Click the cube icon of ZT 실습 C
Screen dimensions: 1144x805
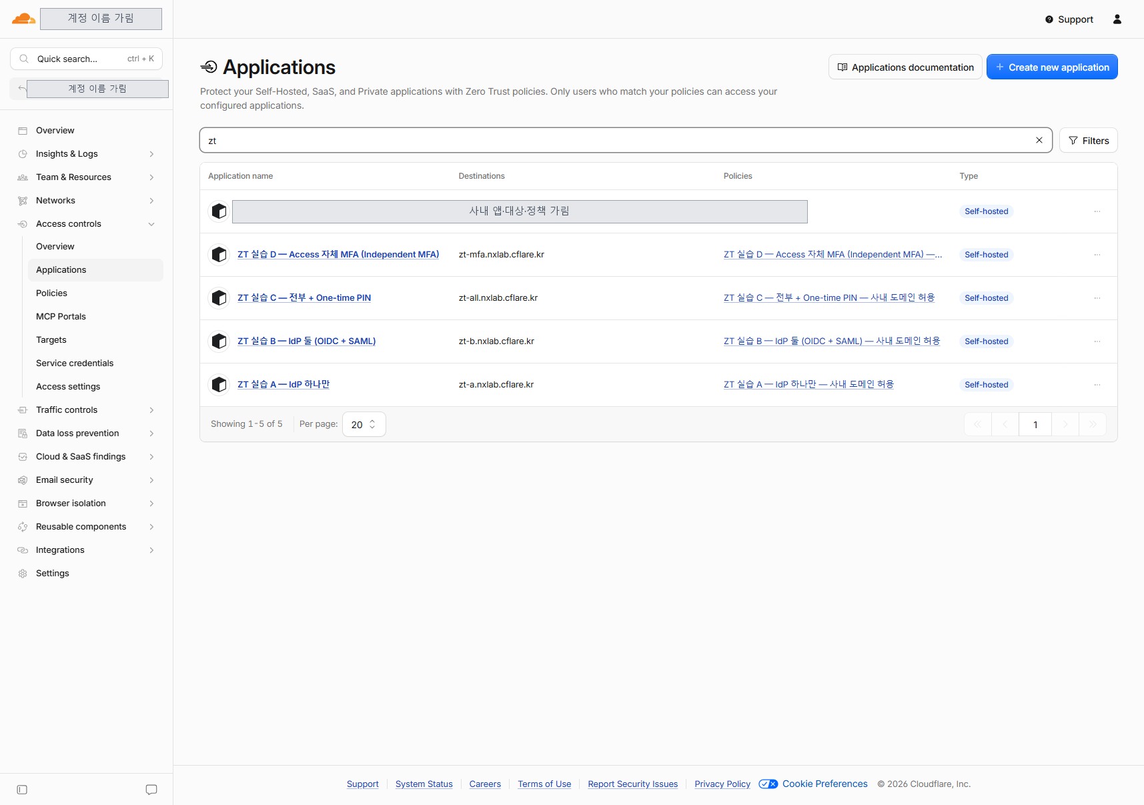[x=219, y=298]
